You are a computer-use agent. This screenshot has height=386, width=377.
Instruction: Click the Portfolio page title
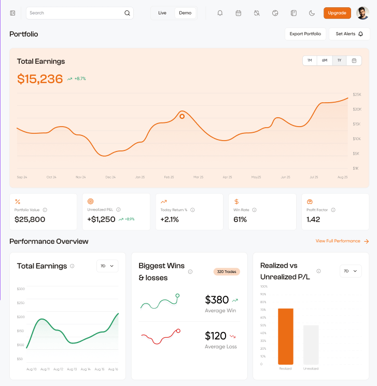(24, 34)
